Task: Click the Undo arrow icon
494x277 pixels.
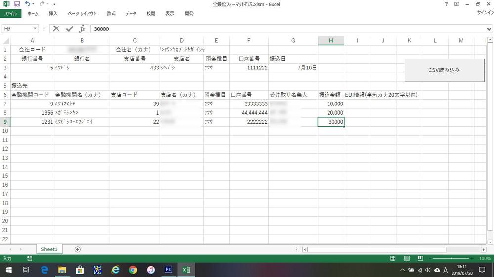Action: click(x=27, y=4)
